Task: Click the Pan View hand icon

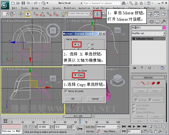Action: point(156,131)
